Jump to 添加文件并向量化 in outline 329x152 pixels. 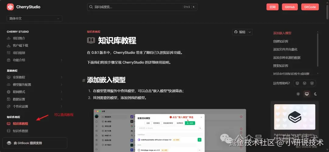coord(285,50)
